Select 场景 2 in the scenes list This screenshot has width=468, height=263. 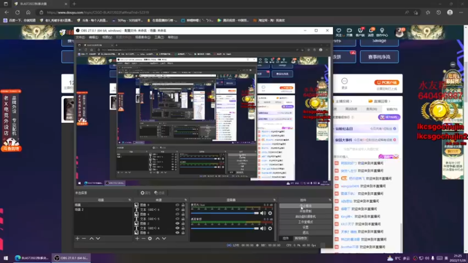tap(103, 210)
